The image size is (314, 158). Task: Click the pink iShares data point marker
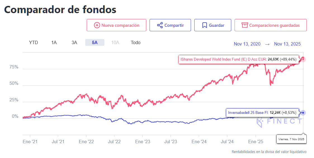303,59
